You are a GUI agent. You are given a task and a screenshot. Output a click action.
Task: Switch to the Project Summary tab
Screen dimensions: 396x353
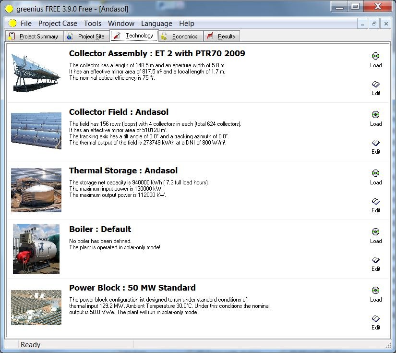pyautogui.click(x=34, y=37)
